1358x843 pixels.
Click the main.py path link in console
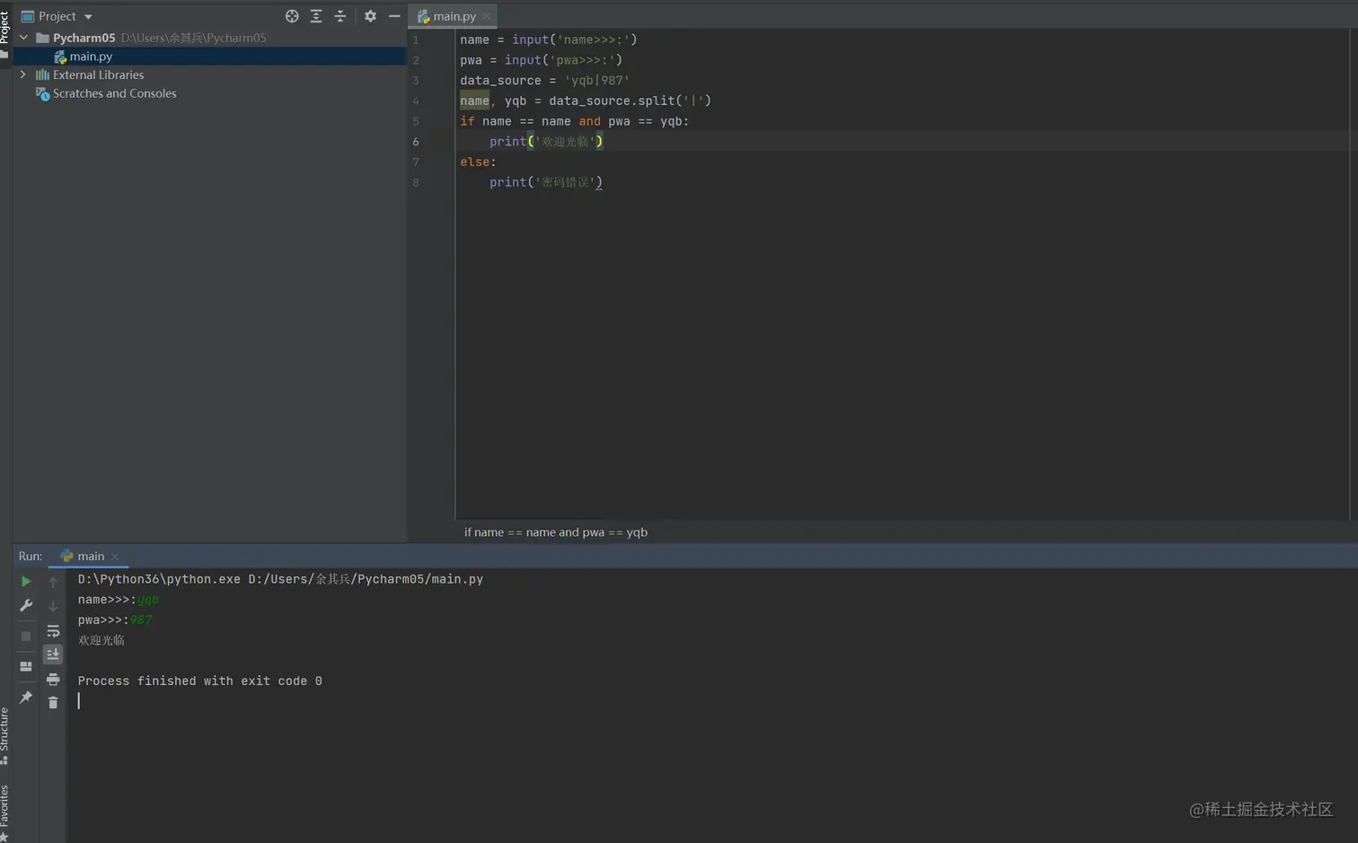(366, 580)
